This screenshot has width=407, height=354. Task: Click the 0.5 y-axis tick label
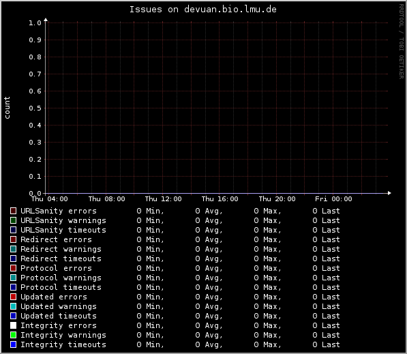click(x=35, y=108)
